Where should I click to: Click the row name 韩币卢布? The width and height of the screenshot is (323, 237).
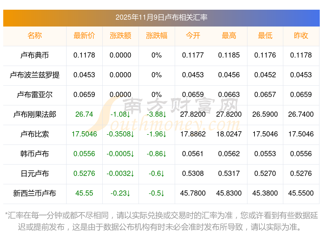35,154
